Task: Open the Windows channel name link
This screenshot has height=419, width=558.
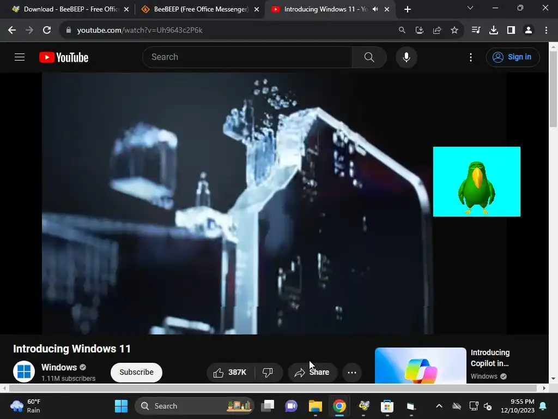Action: 59,367
